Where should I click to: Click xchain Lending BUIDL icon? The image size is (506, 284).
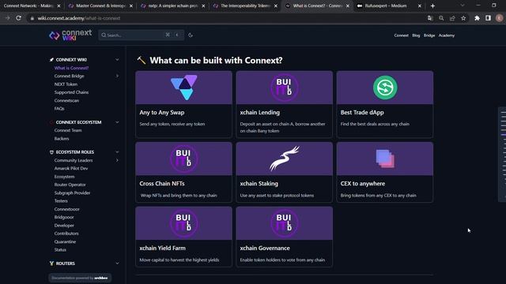284,88
